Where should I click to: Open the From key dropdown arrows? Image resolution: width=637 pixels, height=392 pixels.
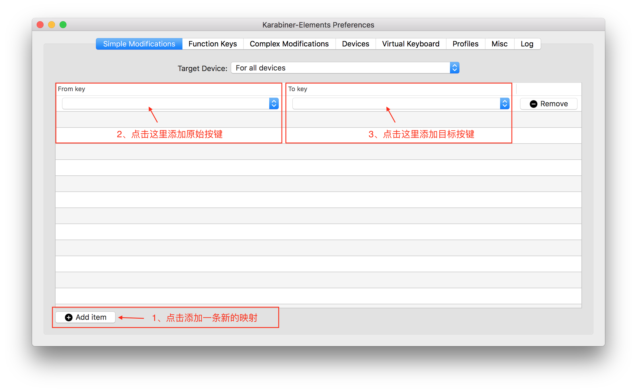pyautogui.click(x=274, y=104)
